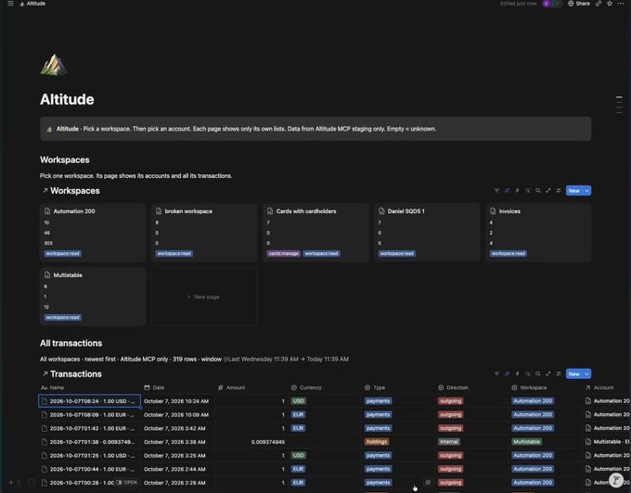Expand New dropdown arrow in Workspaces
This screenshot has height=493, width=631.
587,191
